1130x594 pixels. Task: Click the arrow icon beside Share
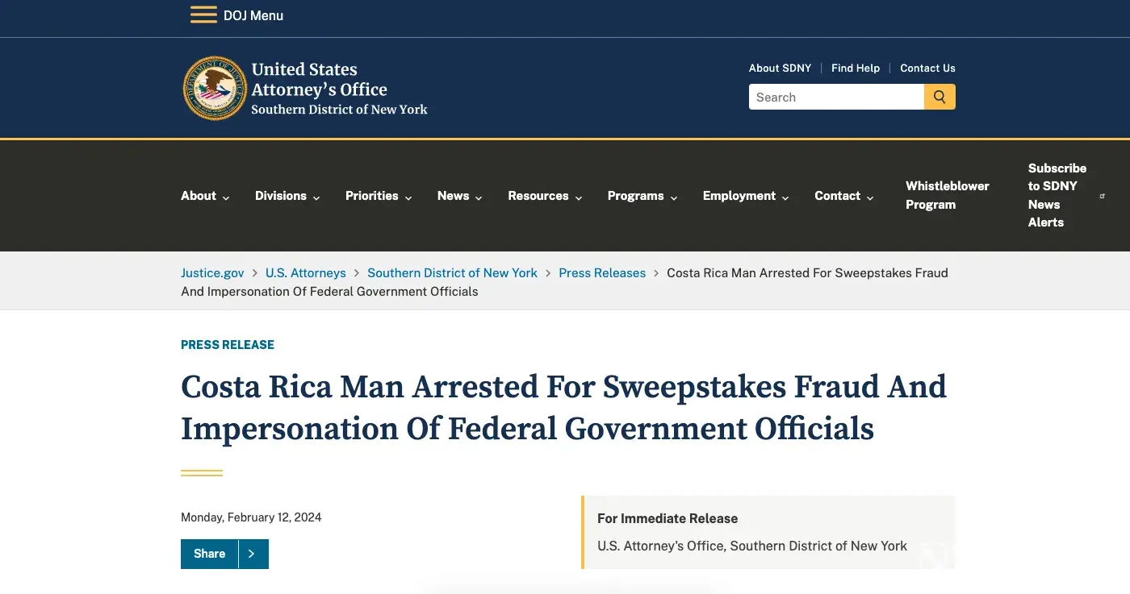pos(253,554)
